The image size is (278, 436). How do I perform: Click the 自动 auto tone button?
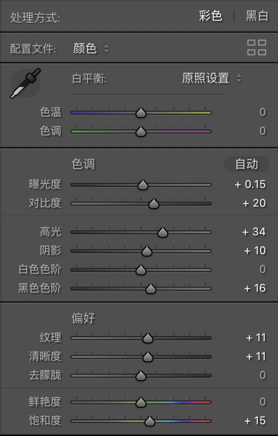pyautogui.click(x=246, y=164)
